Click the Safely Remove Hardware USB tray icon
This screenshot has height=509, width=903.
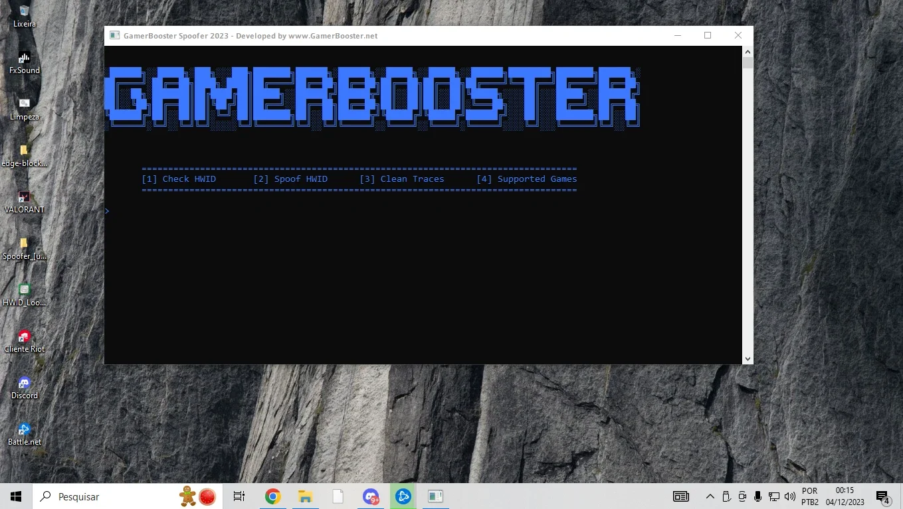tap(726, 496)
